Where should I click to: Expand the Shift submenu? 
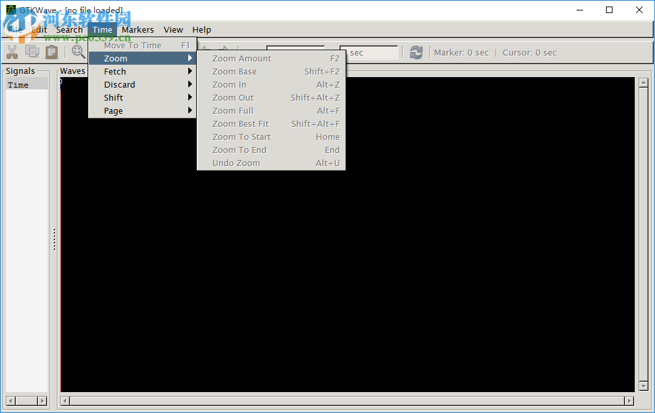[143, 98]
